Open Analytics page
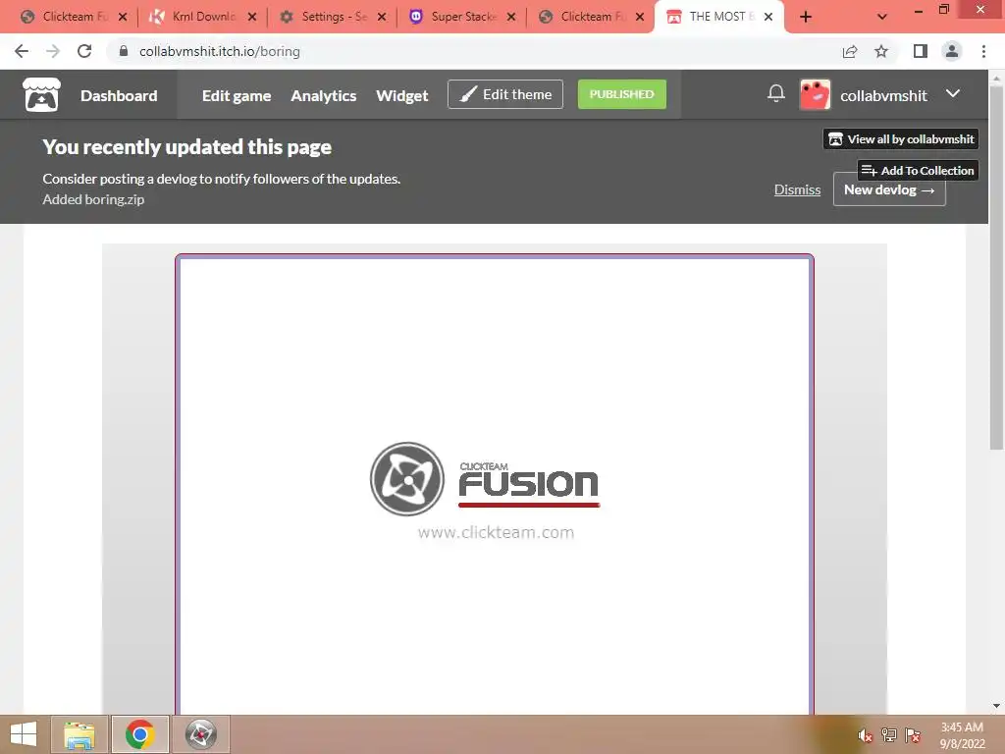 click(324, 95)
